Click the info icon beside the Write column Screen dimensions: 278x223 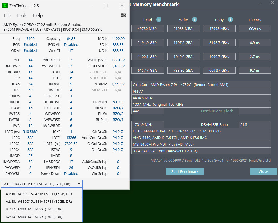click(x=195, y=19)
